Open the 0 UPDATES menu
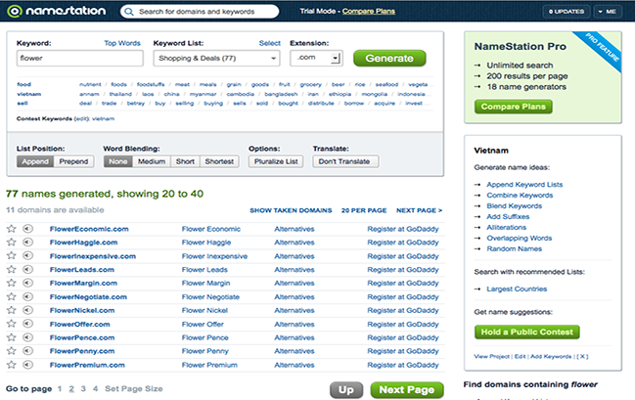 567,12
